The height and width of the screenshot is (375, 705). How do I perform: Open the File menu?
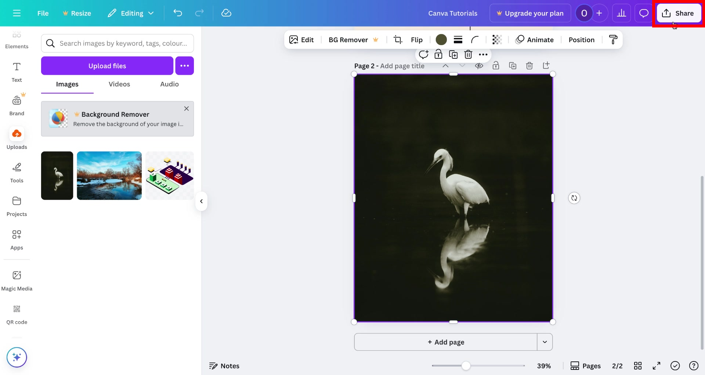pyautogui.click(x=43, y=13)
